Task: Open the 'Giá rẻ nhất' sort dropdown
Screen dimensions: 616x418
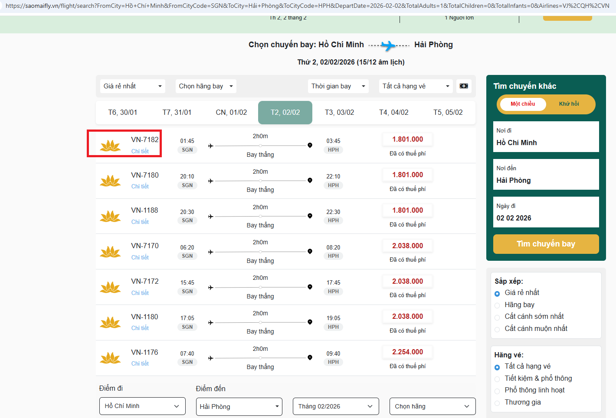Action: click(x=132, y=86)
